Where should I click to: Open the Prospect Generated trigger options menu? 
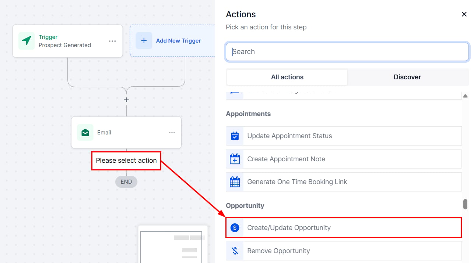(112, 41)
